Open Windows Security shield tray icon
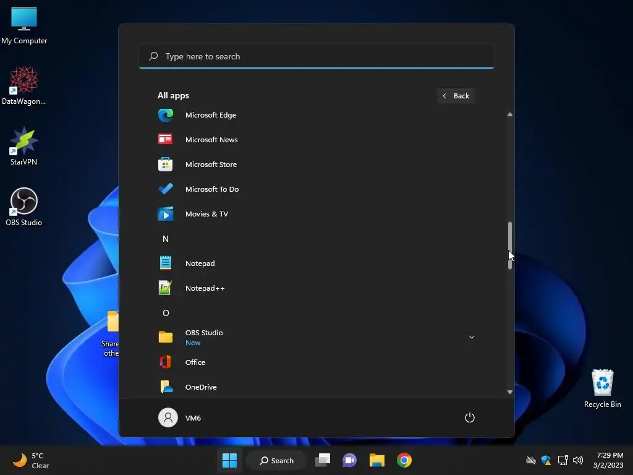The height and width of the screenshot is (475, 633). 546,460
